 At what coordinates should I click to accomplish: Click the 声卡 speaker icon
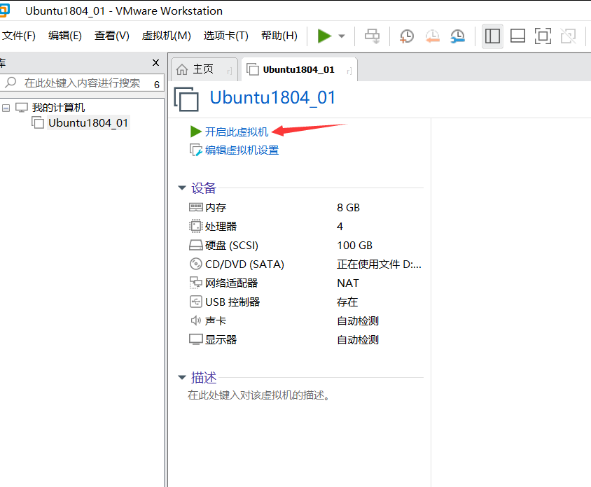pos(195,320)
